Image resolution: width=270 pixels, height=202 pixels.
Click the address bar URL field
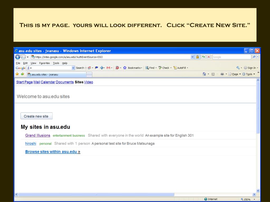pyautogui.click(x=111, y=57)
